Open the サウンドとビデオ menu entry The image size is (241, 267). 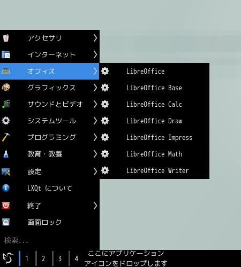[x=50, y=104]
